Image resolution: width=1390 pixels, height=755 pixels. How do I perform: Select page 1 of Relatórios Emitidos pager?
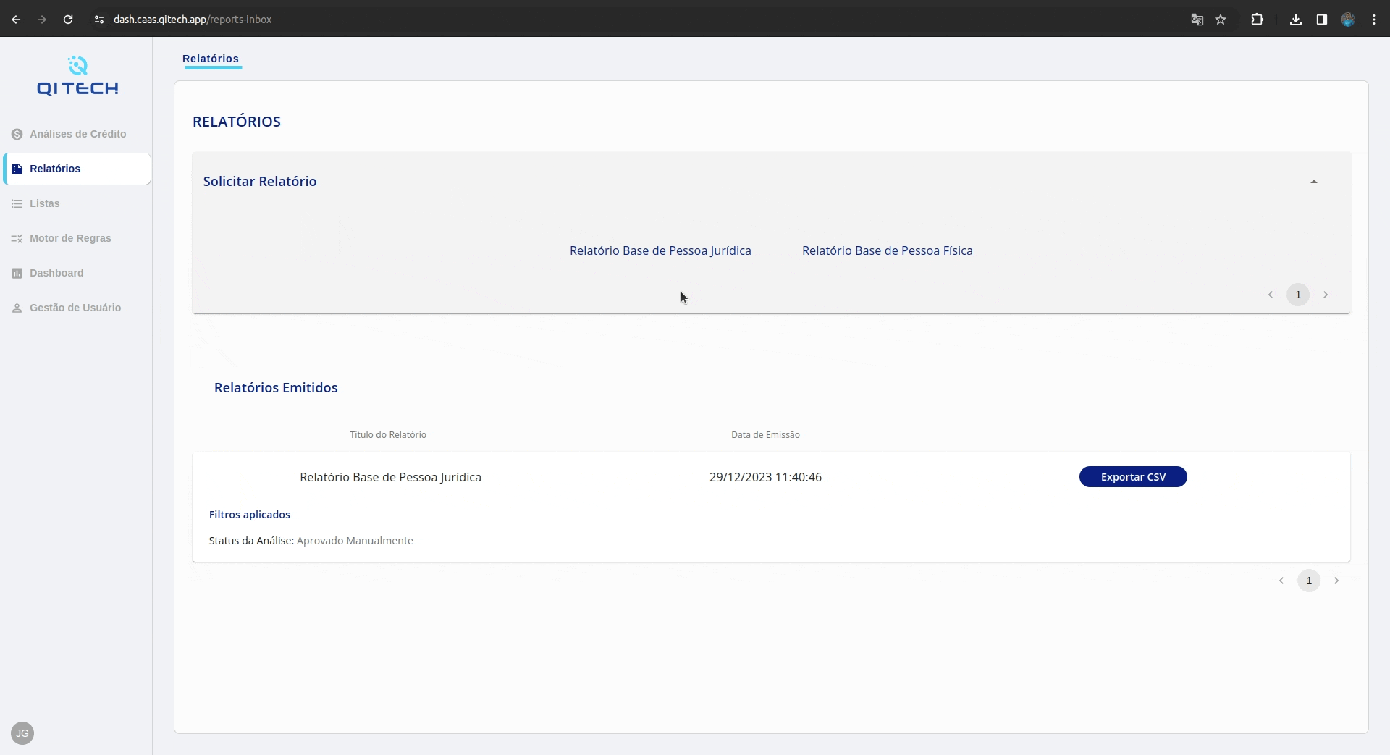[1309, 581]
